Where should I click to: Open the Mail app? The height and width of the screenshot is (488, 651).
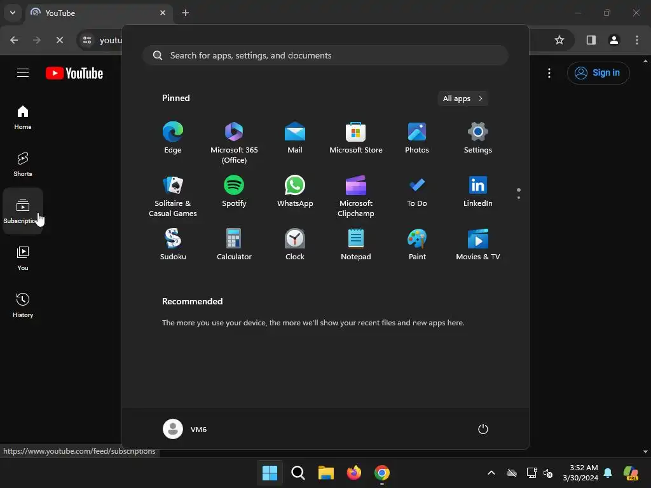click(295, 138)
